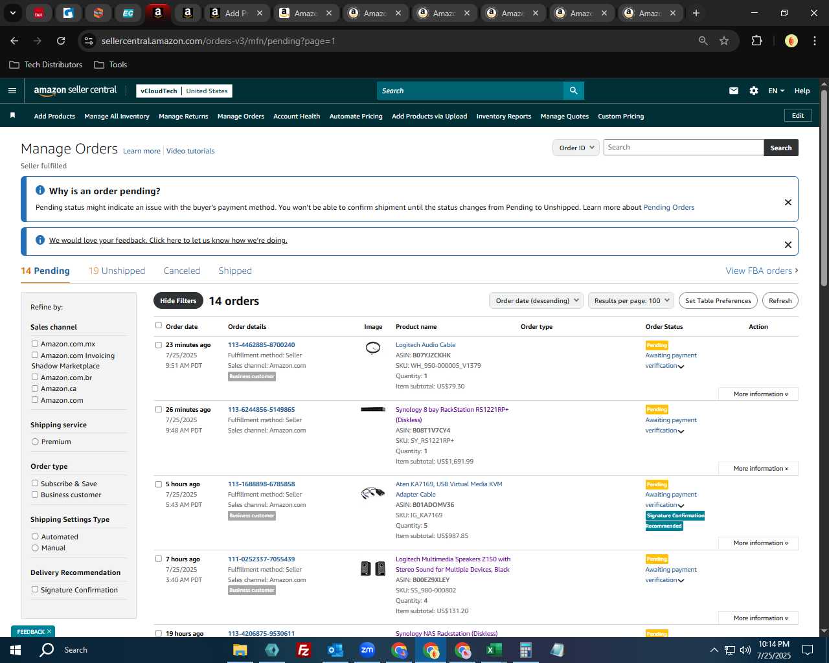This screenshot has width=829, height=663.
Task: Check Amazon.com Invoicing Shadow Marketplace filter
Action: point(35,355)
